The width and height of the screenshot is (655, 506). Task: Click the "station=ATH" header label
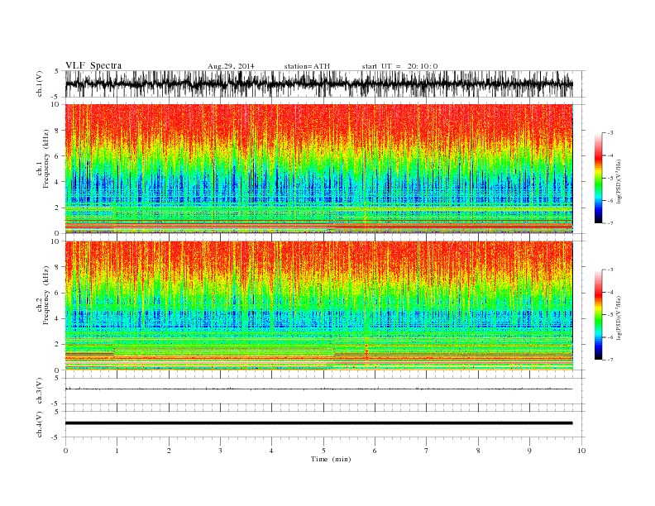(x=307, y=66)
